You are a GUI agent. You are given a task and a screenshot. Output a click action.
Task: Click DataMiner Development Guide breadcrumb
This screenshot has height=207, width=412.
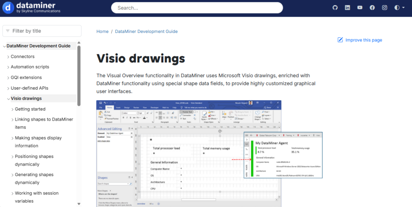click(x=146, y=31)
